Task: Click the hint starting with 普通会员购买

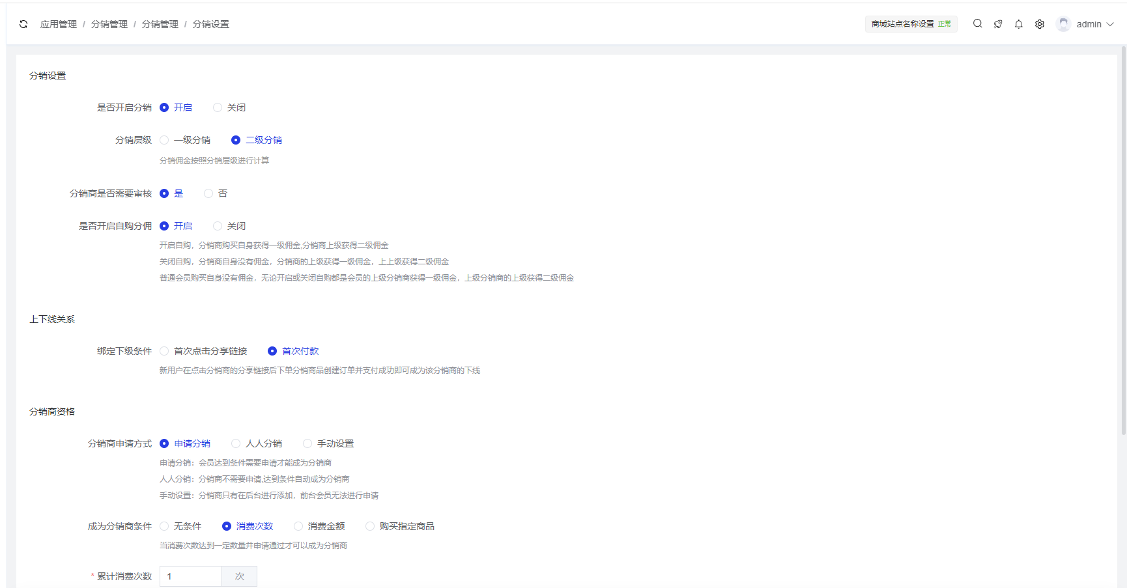Action: [367, 277]
